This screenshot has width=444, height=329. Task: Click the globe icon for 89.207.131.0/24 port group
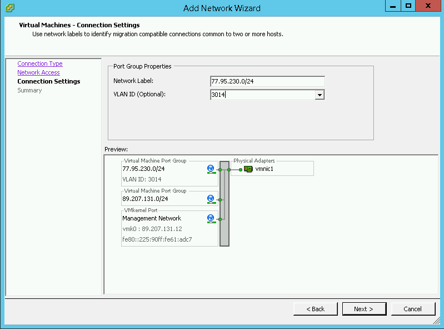coord(211,199)
